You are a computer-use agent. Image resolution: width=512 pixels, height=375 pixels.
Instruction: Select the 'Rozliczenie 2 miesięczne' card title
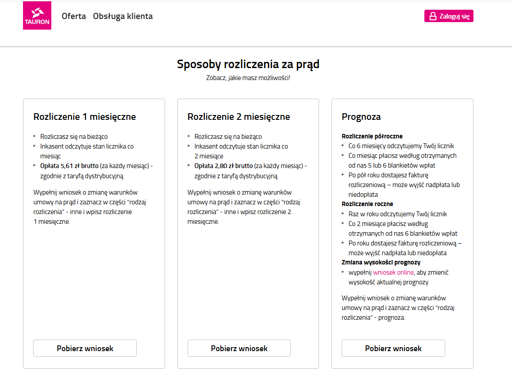click(x=239, y=117)
